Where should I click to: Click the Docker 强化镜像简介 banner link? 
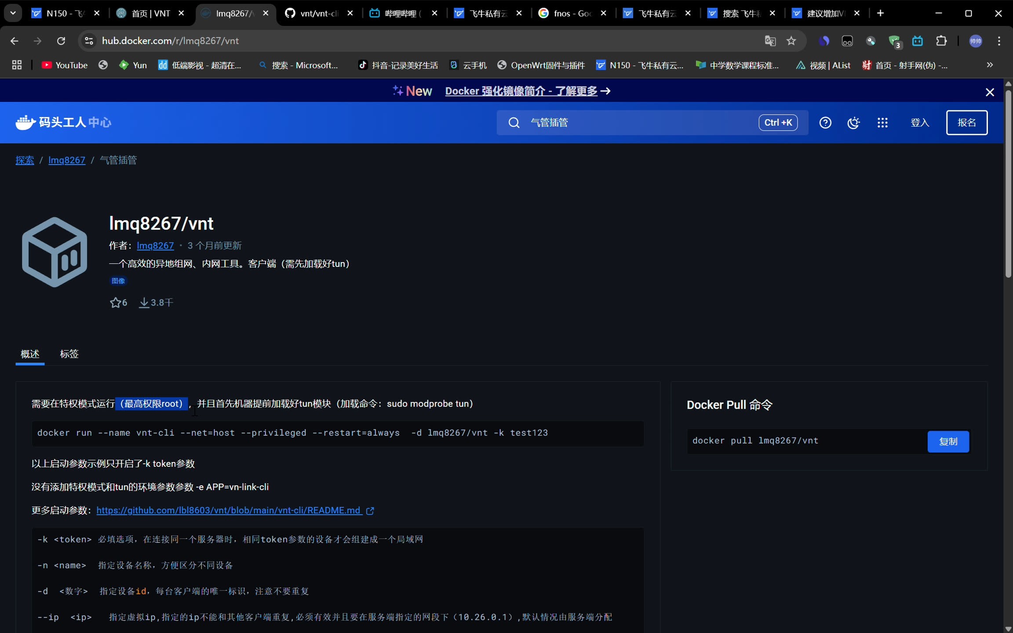coord(521,91)
